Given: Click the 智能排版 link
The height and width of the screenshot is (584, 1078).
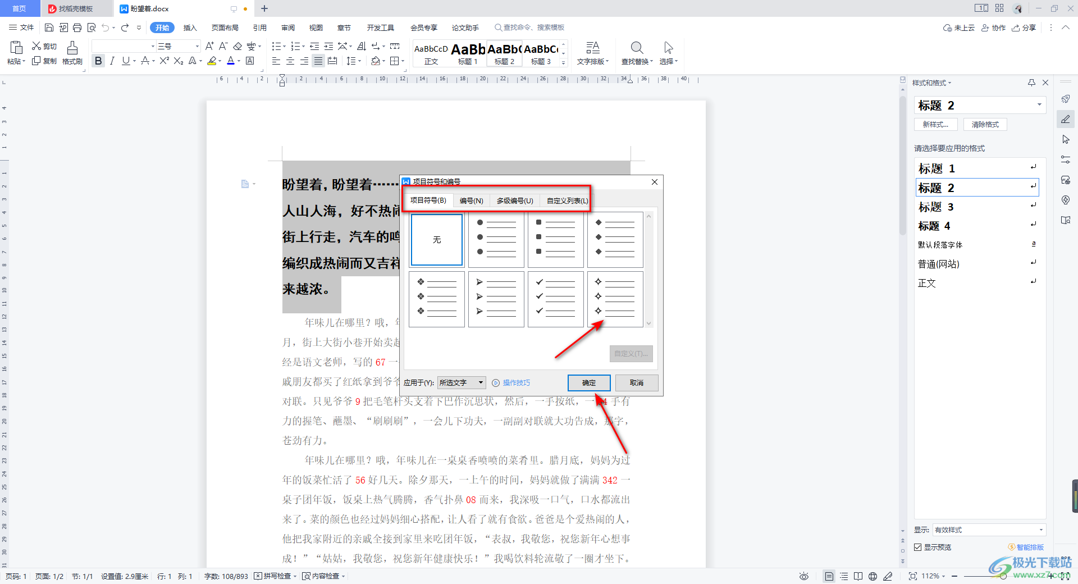Looking at the screenshot, I should (x=1026, y=547).
